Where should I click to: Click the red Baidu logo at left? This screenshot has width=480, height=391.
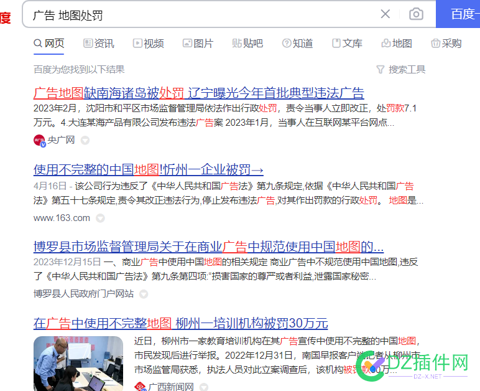5,17
